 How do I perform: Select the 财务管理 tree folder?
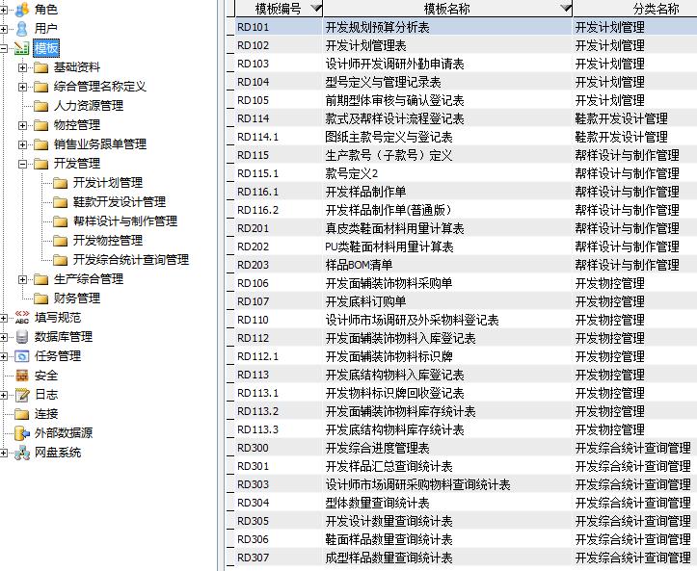[x=76, y=298]
